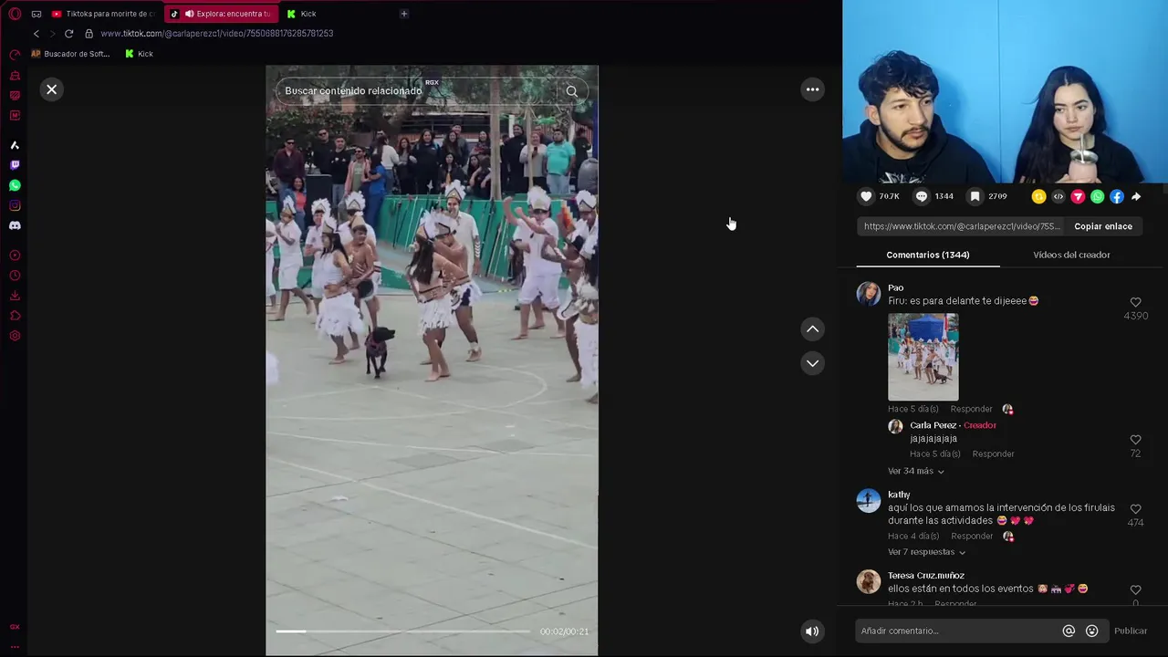The height and width of the screenshot is (657, 1168).
Task: Open the sidebar player icon
Action: tap(15, 255)
